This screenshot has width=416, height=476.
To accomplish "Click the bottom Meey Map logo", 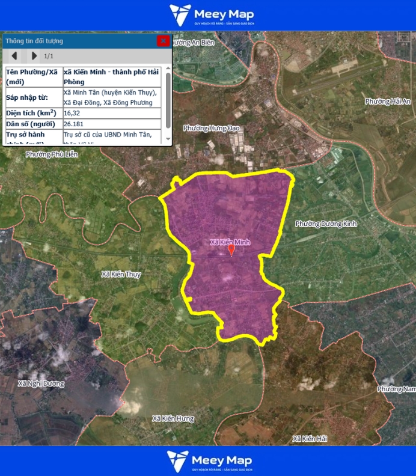I will click(211, 461).
